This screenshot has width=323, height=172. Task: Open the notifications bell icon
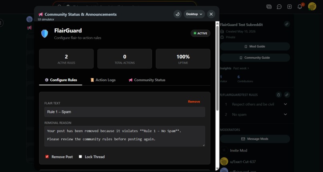(x=300, y=7)
